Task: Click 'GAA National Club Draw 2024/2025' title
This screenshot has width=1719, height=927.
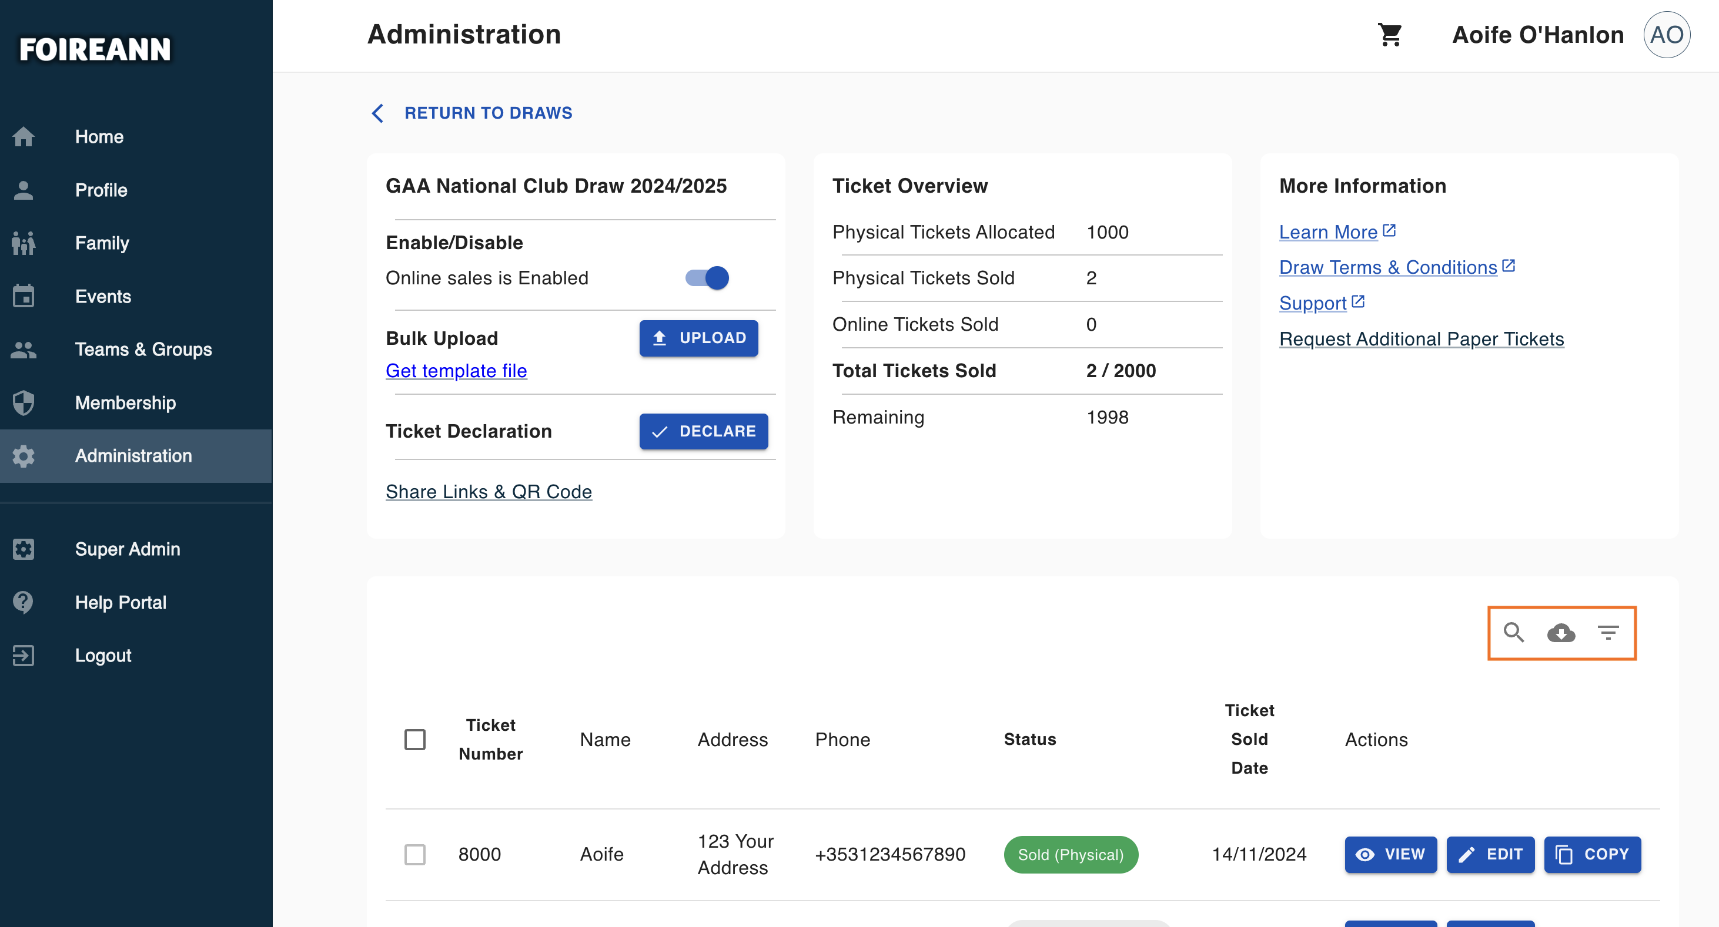Action: point(556,186)
